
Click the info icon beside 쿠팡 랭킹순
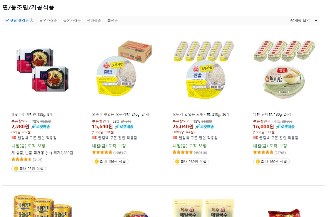(x=31, y=21)
